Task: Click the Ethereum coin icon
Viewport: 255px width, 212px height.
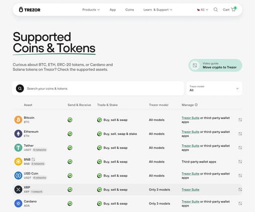Action: click(x=18, y=134)
